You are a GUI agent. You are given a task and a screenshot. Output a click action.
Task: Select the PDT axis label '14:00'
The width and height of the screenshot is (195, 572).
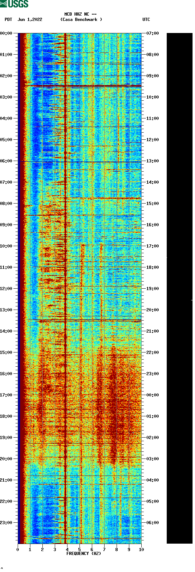pos(6,331)
